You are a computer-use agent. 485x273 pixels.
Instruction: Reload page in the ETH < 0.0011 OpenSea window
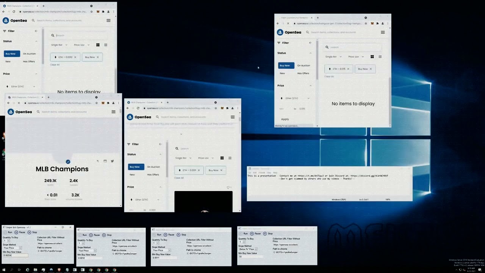coord(138,108)
